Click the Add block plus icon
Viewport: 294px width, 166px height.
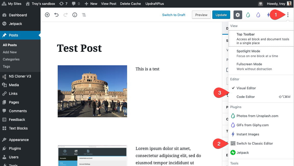tap(47, 15)
